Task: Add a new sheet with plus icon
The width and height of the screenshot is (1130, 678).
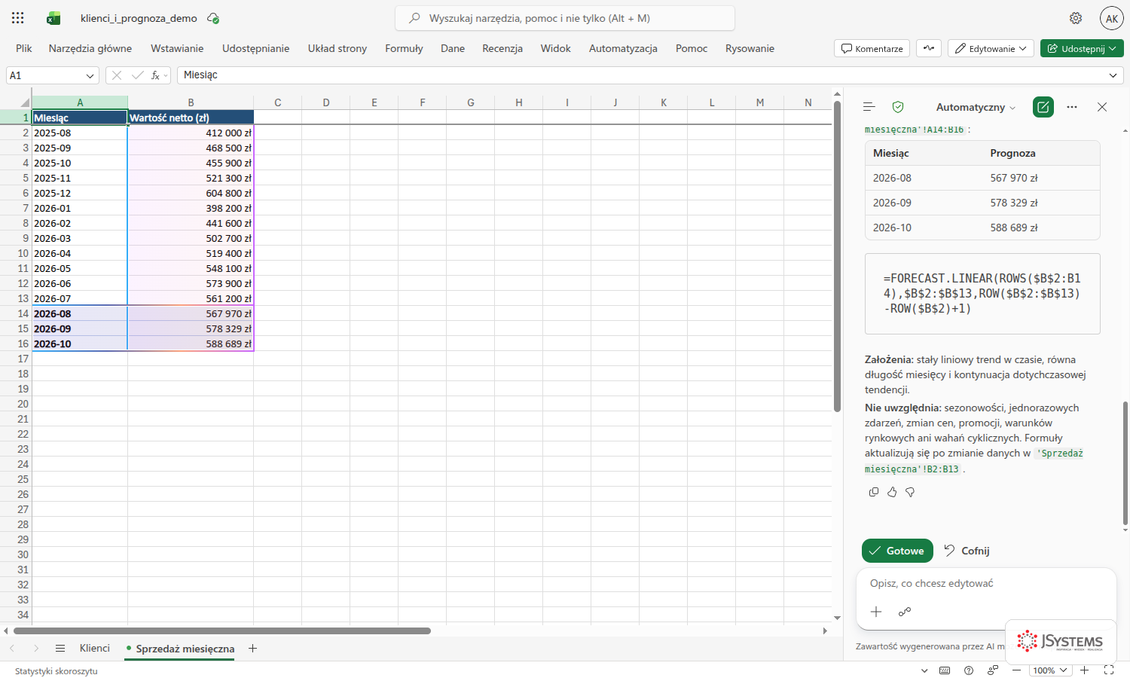Action: [253, 648]
